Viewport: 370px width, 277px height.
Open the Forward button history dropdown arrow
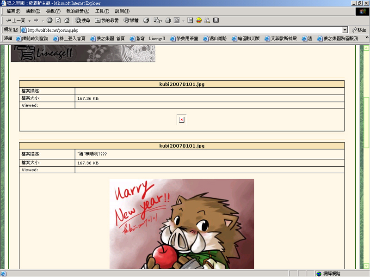point(43,21)
